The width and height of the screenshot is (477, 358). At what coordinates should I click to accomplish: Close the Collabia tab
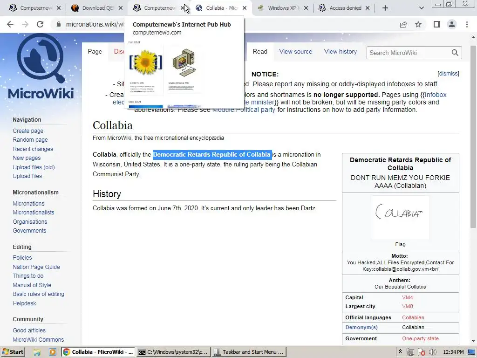(x=245, y=8)
